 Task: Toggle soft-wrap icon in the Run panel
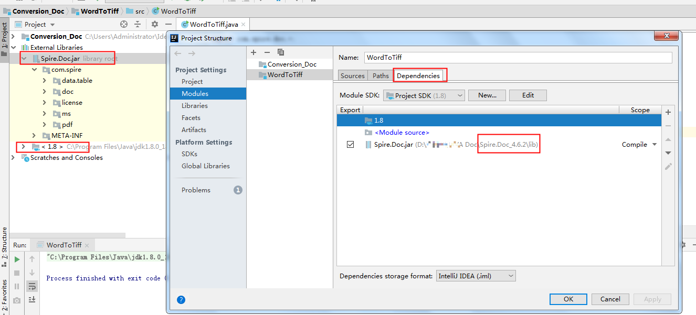[x=32, y=286]
